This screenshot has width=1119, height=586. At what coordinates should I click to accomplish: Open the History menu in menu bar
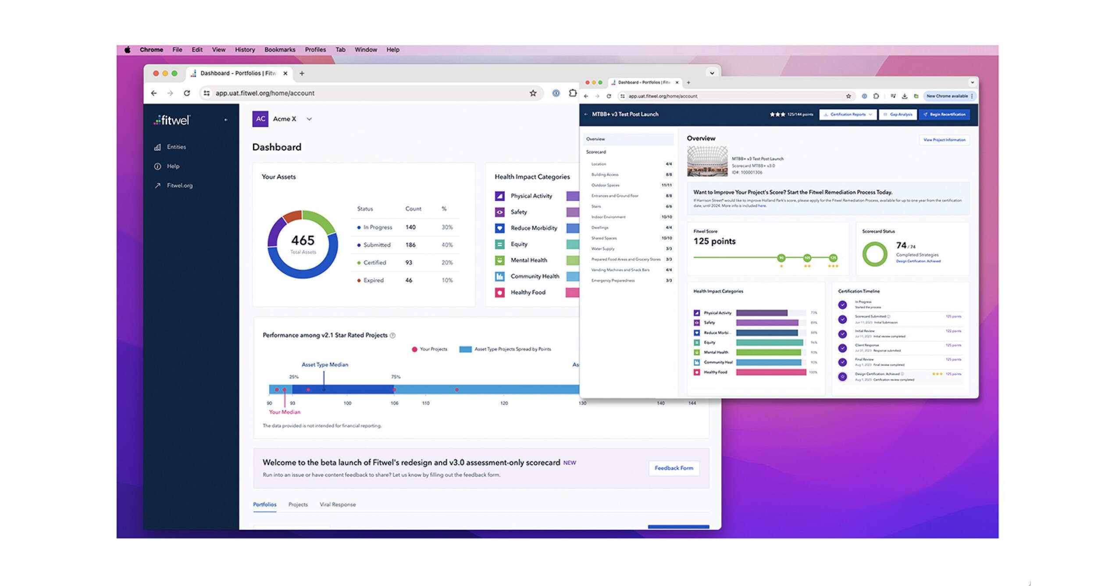tap(245, 50)
